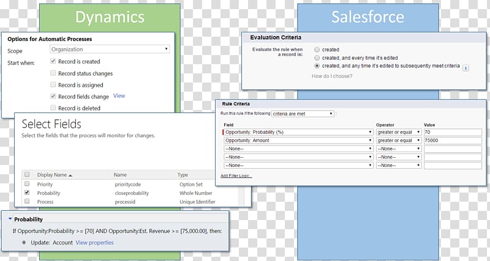Open the Scope Organization dropdown

[x=110, y=49]
